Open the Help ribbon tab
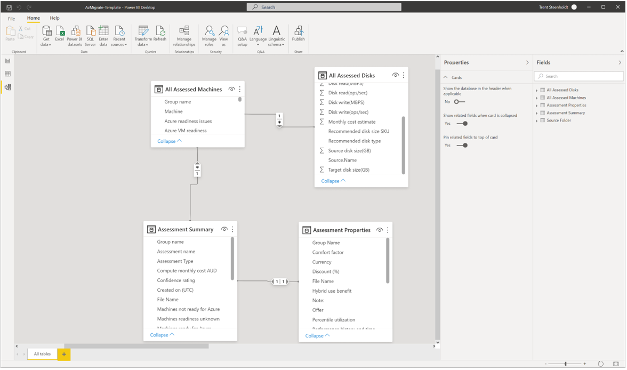This screenshot has height=370, width=627. [x=55, y=18]
